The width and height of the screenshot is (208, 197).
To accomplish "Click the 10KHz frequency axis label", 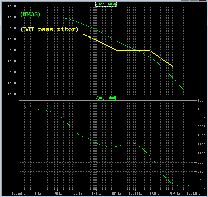I will [116, 194].
